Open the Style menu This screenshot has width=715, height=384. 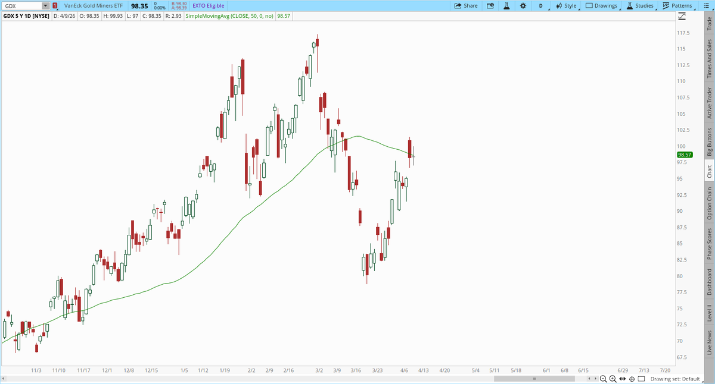coord(567,5)
